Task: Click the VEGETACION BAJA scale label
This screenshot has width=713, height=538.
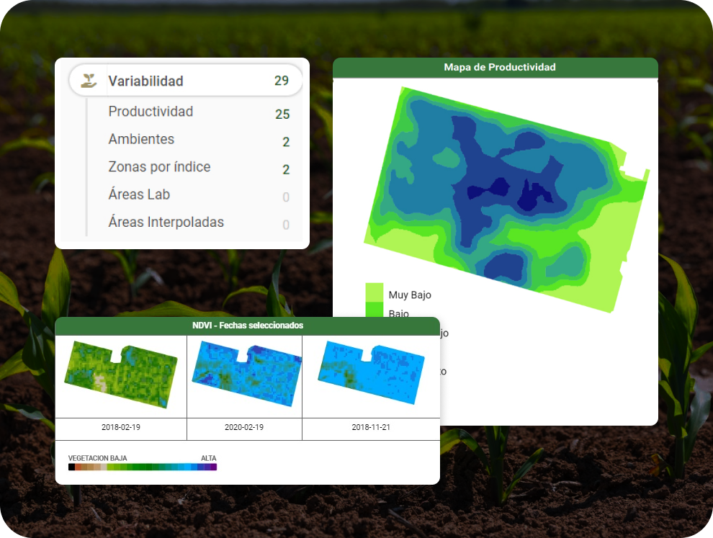Action: tap(98, 458)
